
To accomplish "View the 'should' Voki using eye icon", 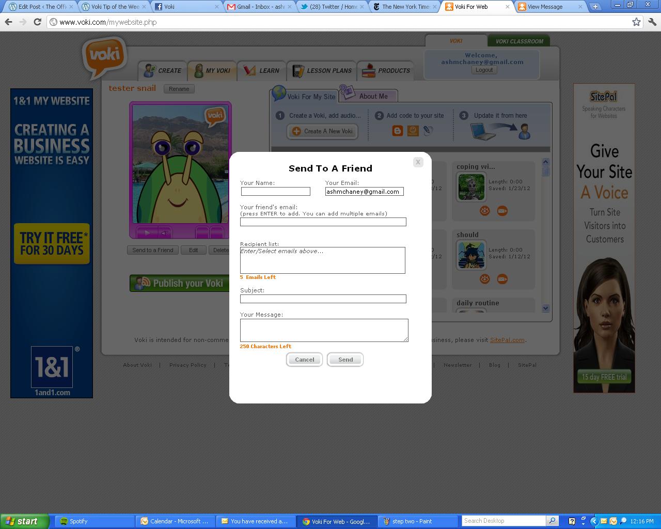I will (484, 279).
